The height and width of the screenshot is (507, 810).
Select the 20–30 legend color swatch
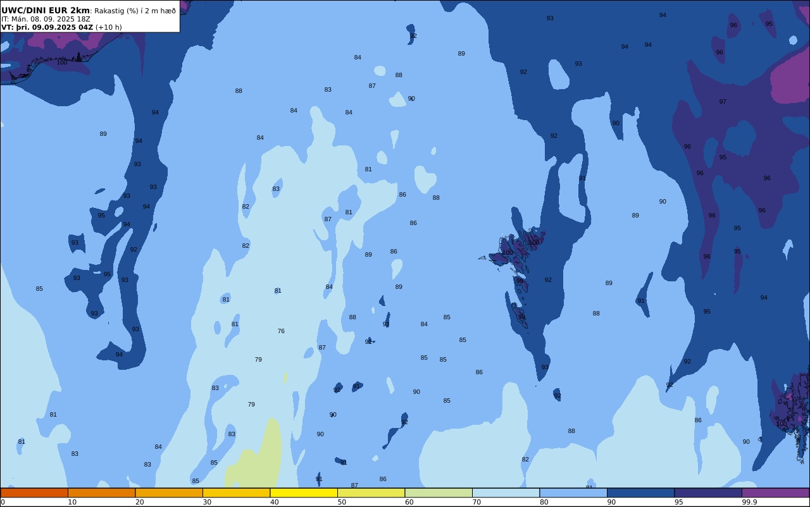pyautogui.click(x=169, y=492)
